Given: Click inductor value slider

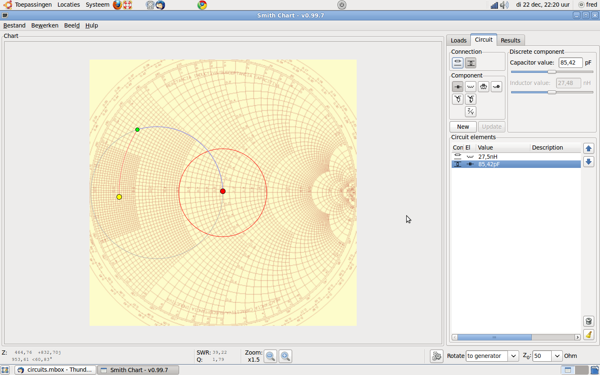Looking at the screenshot, I should [552, 92].
